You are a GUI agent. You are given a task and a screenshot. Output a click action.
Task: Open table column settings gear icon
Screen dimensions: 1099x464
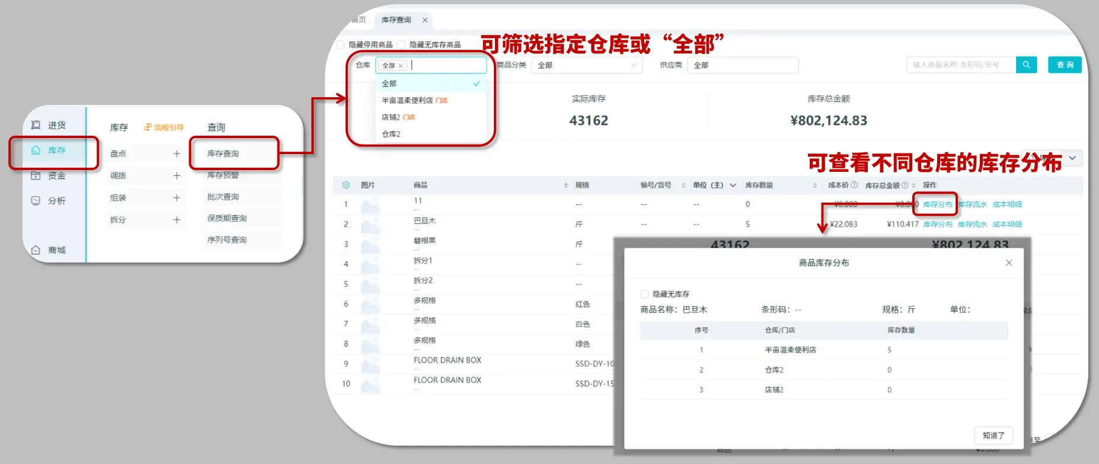tap(346, 185)
